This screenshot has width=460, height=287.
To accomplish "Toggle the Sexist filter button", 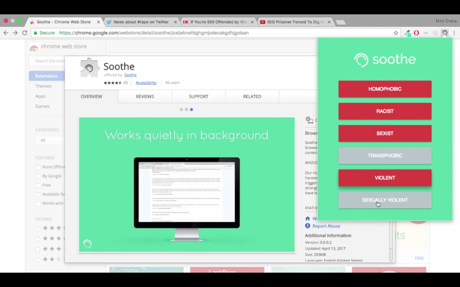I will pyautogui.click(x=385, y=134).
